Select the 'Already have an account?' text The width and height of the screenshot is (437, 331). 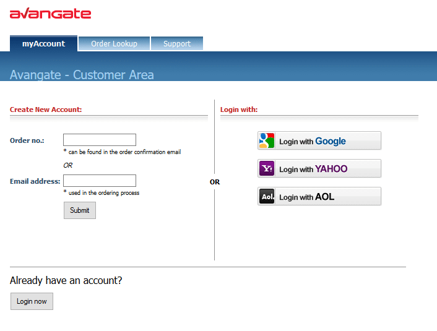(x=66, y=280)
